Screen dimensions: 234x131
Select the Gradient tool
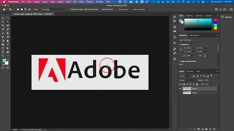(x=3, y=41)
